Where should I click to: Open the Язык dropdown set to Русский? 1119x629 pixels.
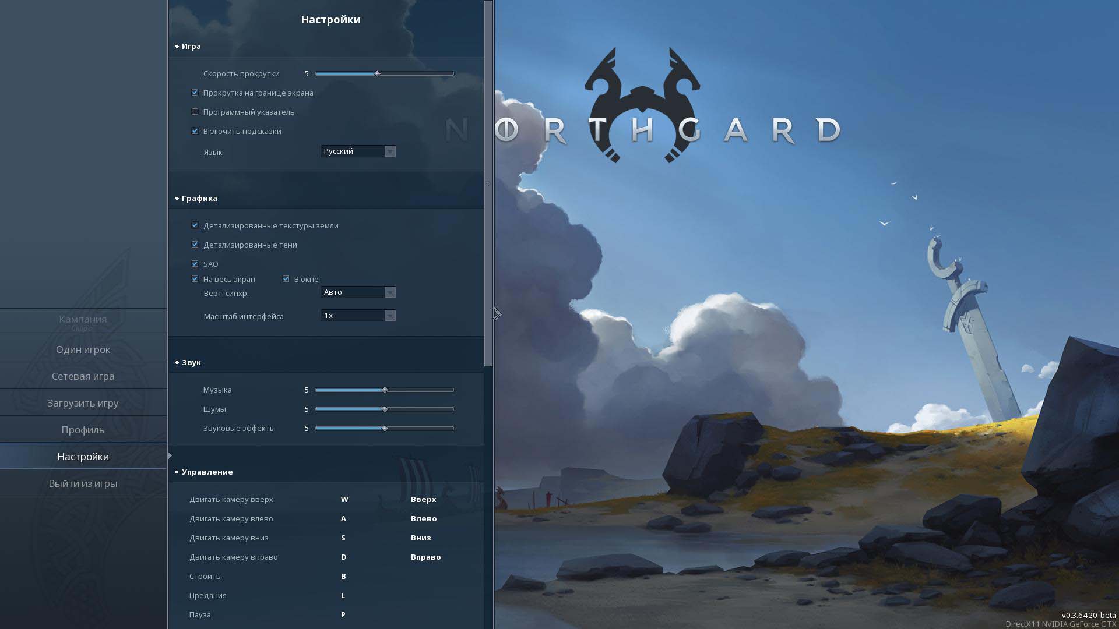358,151
